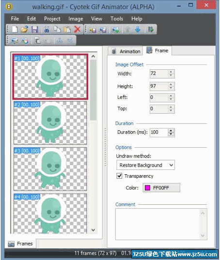Create a new animation file
Screen dimensions: 220x260
point(15,30)
